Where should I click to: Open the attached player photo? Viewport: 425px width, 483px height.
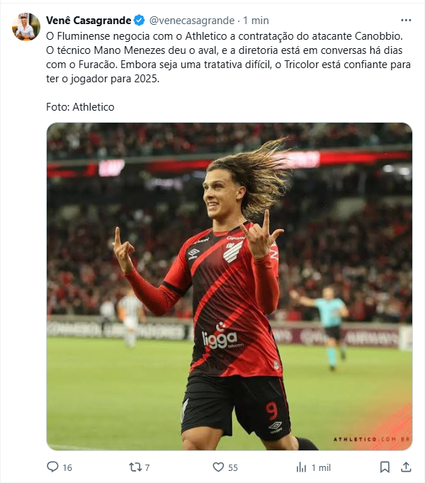tap(229, 287)
